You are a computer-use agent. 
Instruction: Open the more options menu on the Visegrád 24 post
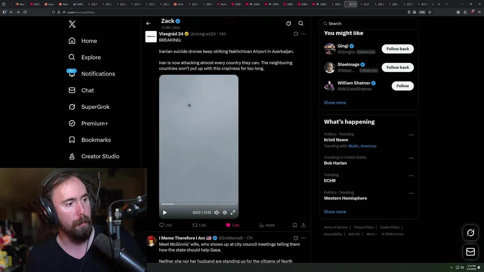(303, 34)
